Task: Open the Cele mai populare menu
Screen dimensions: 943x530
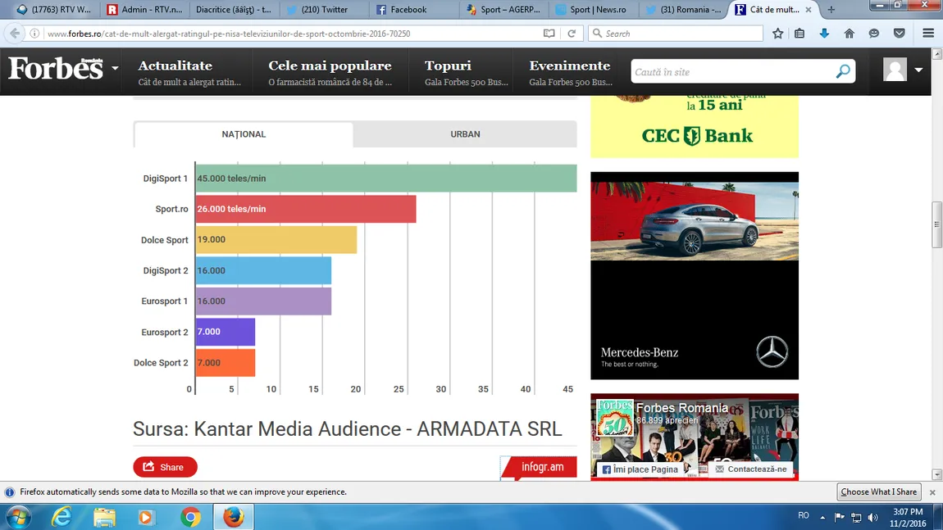Action: [x=330, y=66]
